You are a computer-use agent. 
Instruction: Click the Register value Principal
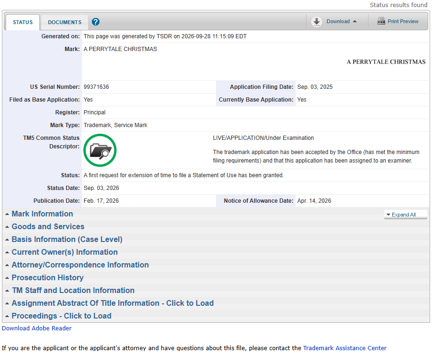tap(95, 112)
